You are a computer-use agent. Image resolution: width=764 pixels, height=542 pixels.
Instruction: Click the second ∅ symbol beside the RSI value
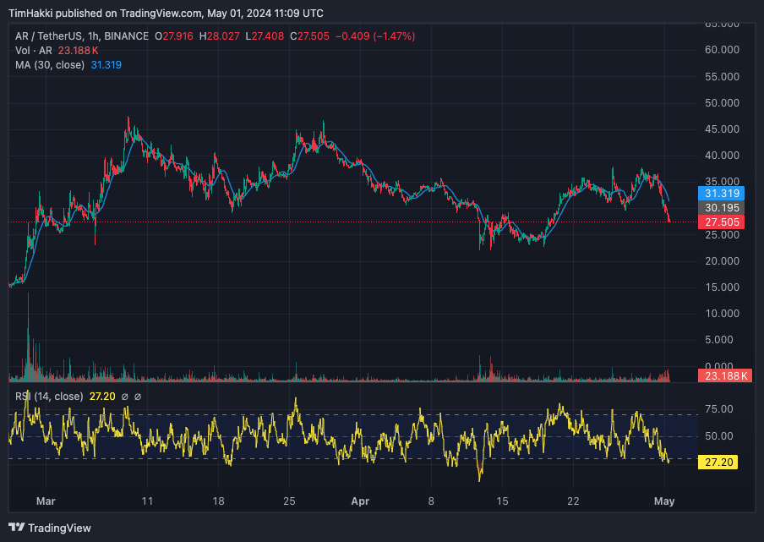pos(138,396)
